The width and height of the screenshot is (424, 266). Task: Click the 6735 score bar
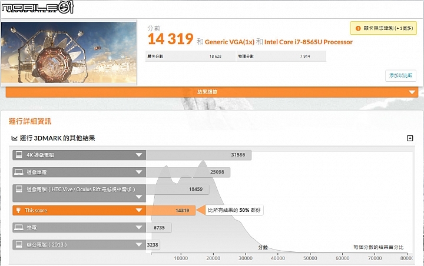159,228
